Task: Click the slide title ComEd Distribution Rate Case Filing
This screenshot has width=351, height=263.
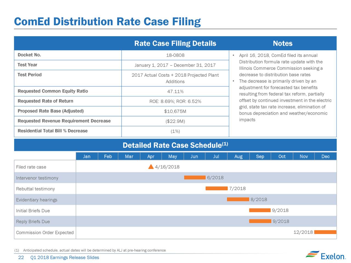Action: pyautogui.click(x=107, y=22)
